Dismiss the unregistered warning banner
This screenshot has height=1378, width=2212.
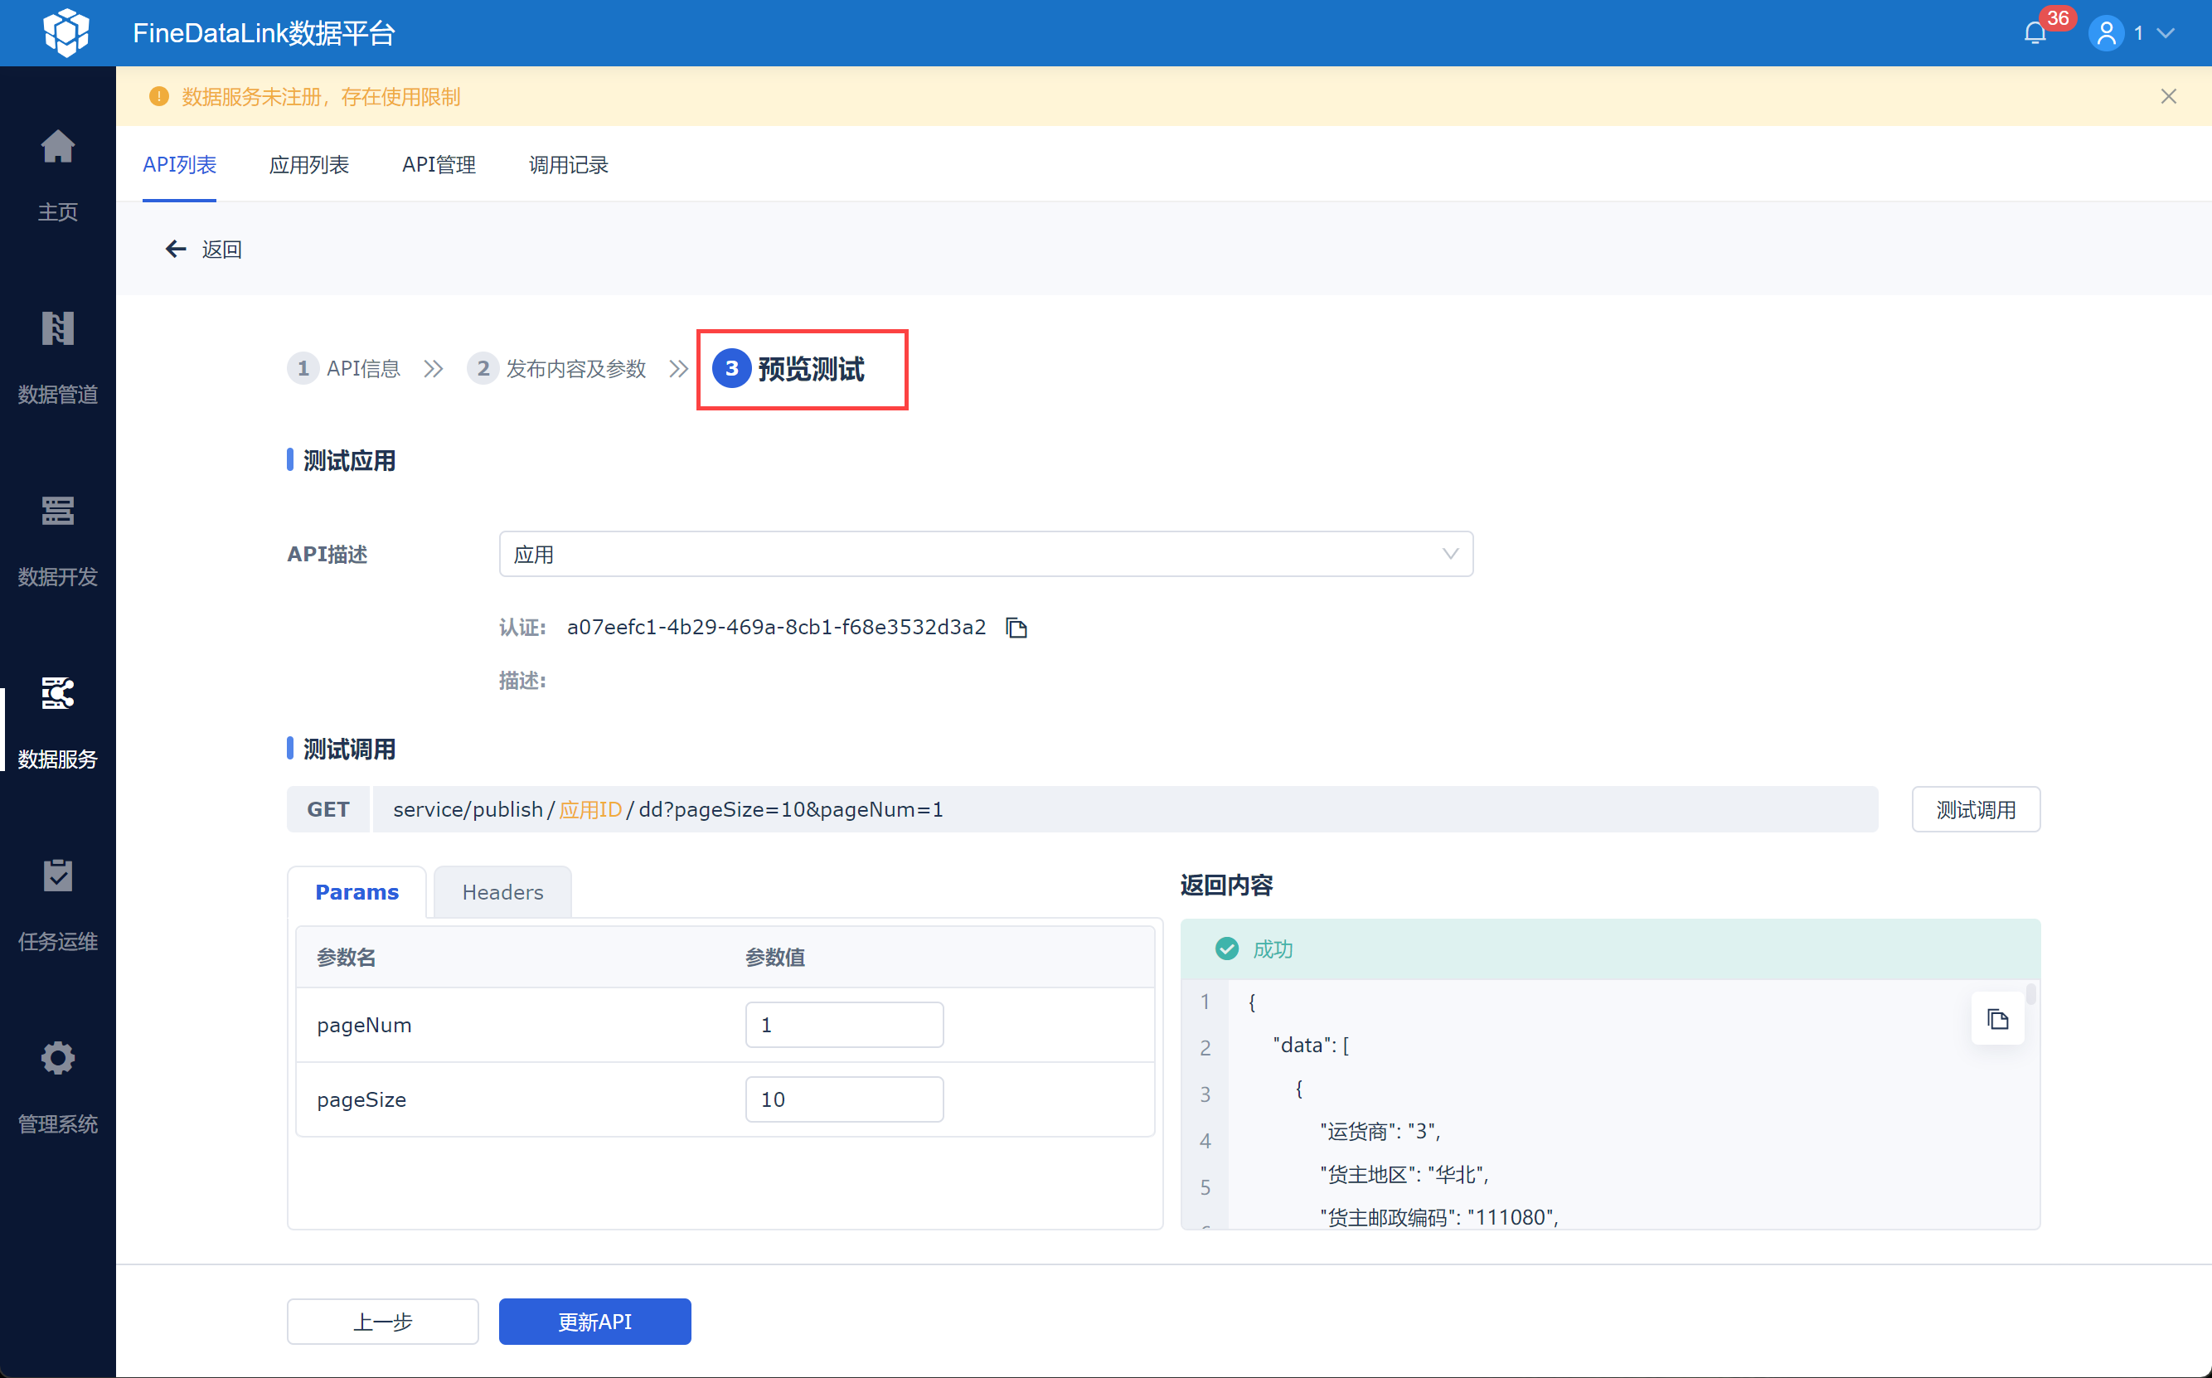[x=2168, y=97]
